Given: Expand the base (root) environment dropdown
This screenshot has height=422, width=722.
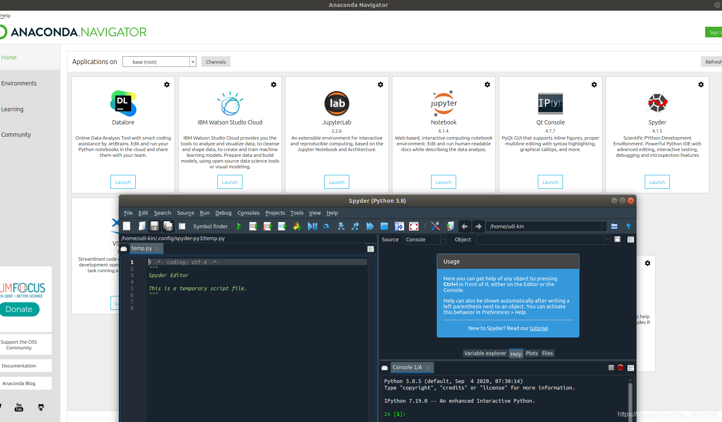Looking at the screenshot, I should click(192, 62).
